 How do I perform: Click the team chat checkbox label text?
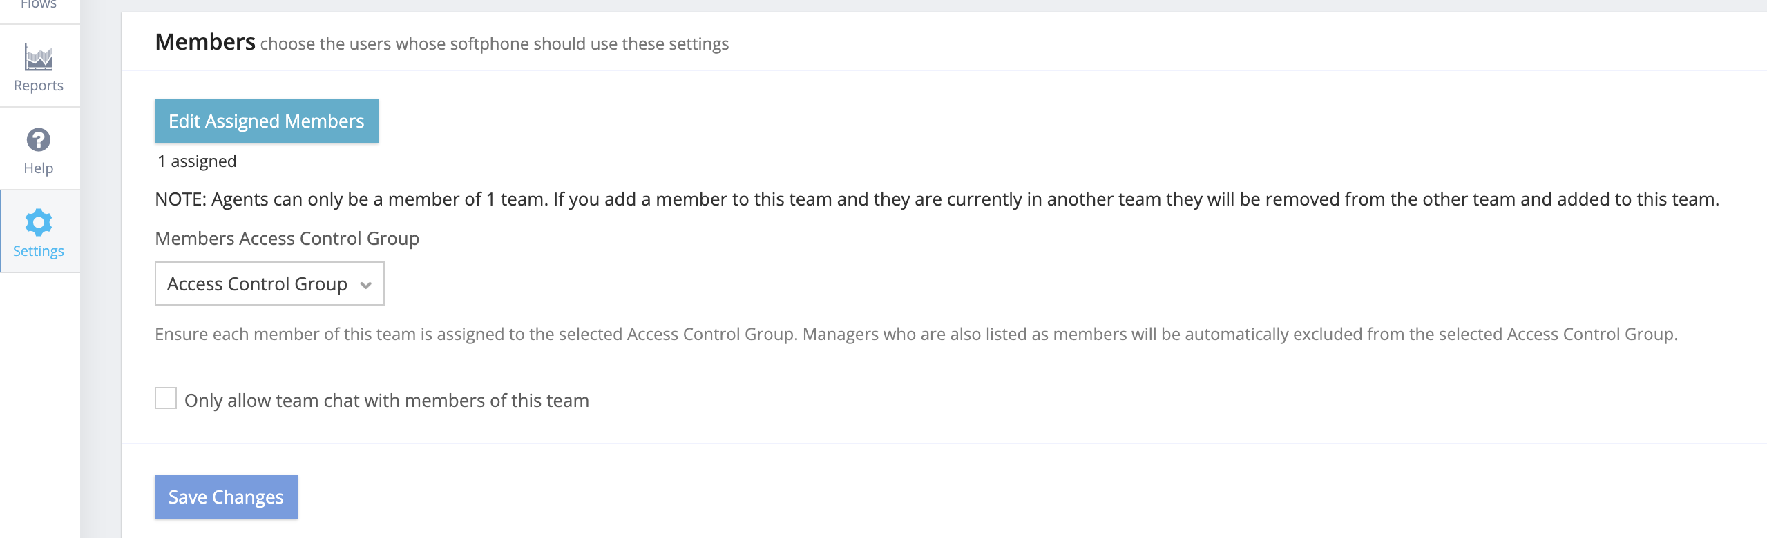(386, 401)
